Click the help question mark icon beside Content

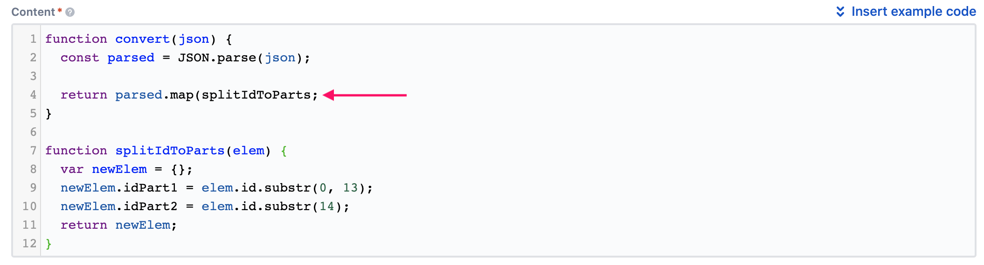70,12
